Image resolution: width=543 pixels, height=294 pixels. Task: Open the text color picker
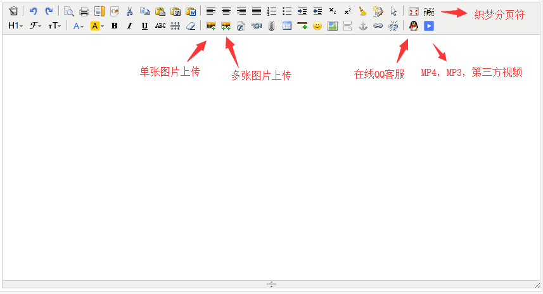pyautogui.click(x=79, y=26)
